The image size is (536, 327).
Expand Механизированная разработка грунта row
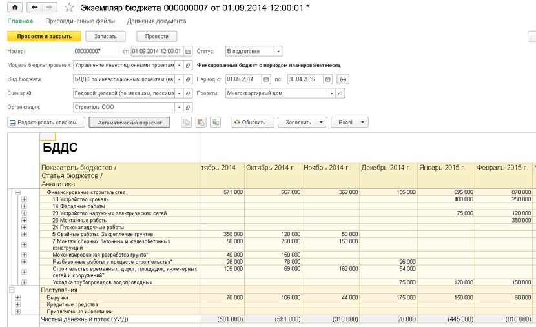[24, 255]
